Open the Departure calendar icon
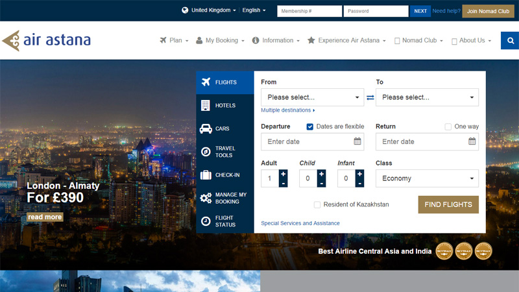Viewport: 519px width, 292px height. [357, 141]
